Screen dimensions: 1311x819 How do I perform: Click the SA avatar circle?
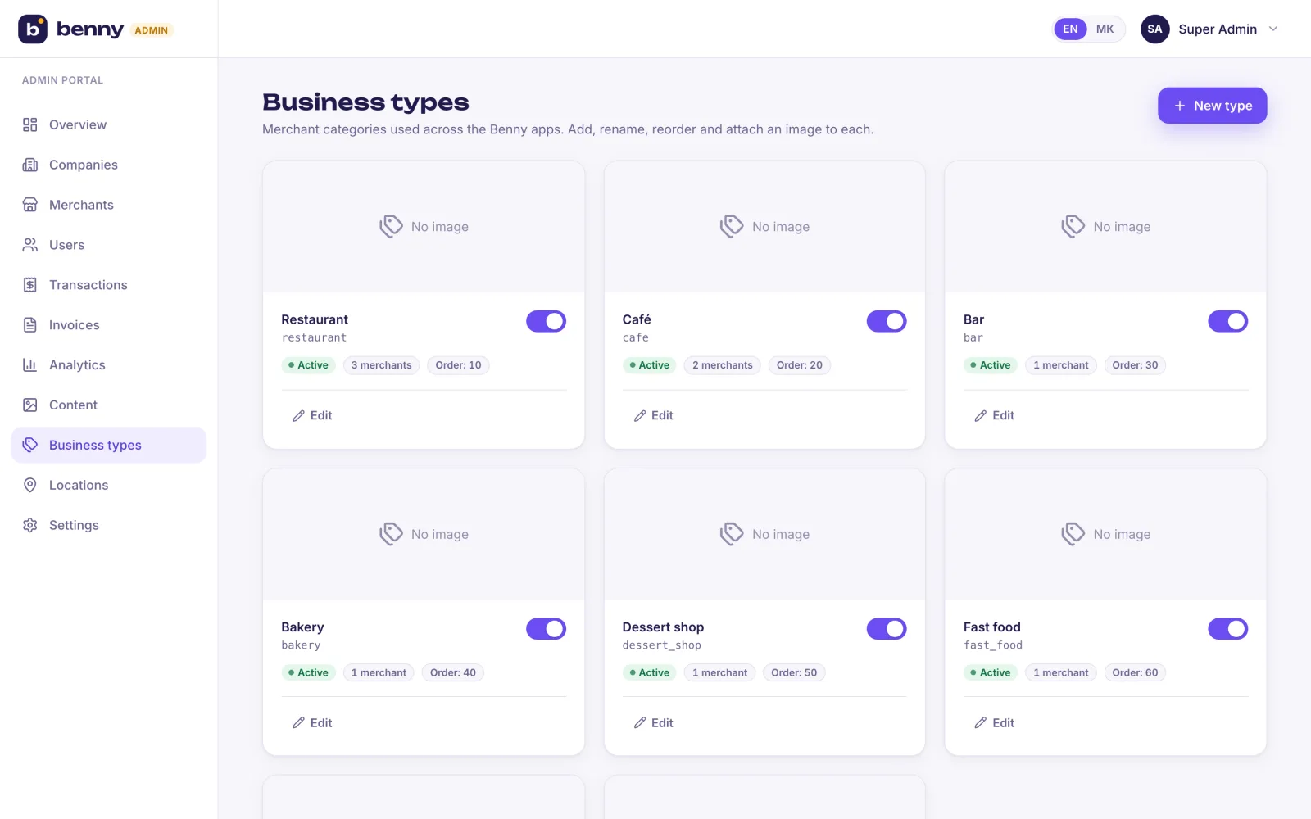tap(1155, 29)
